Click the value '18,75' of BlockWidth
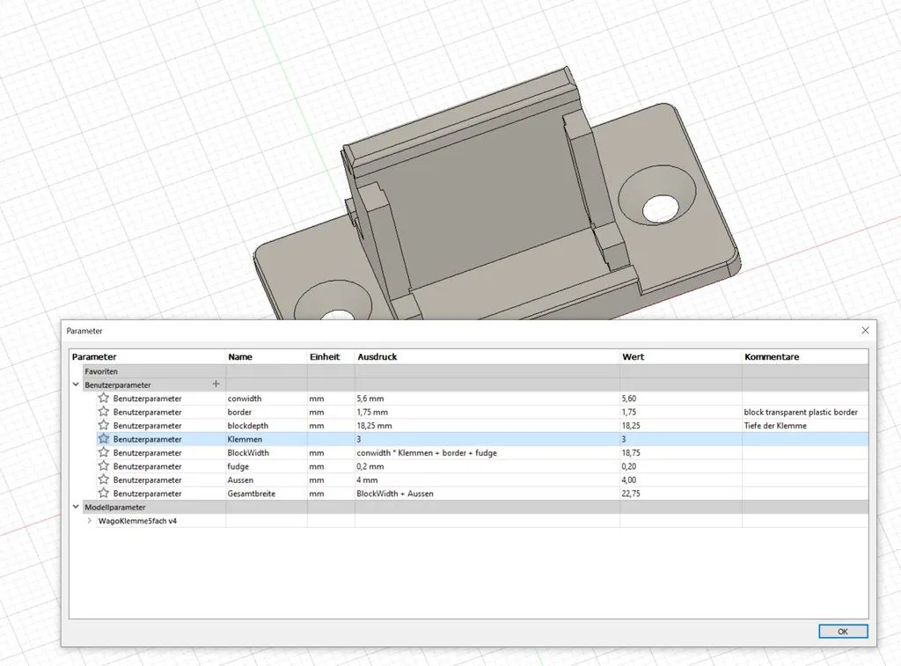Screen dimensions: 901x666 click(x=630, y=453)
